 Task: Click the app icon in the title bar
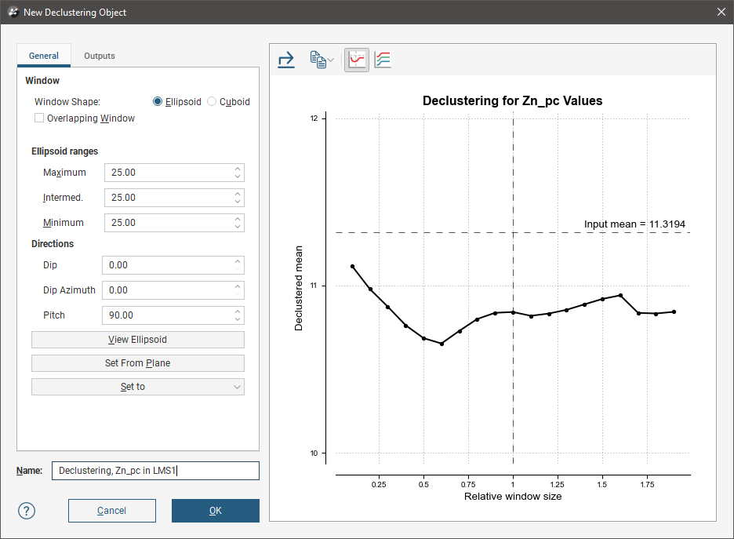tap(13, 12)
